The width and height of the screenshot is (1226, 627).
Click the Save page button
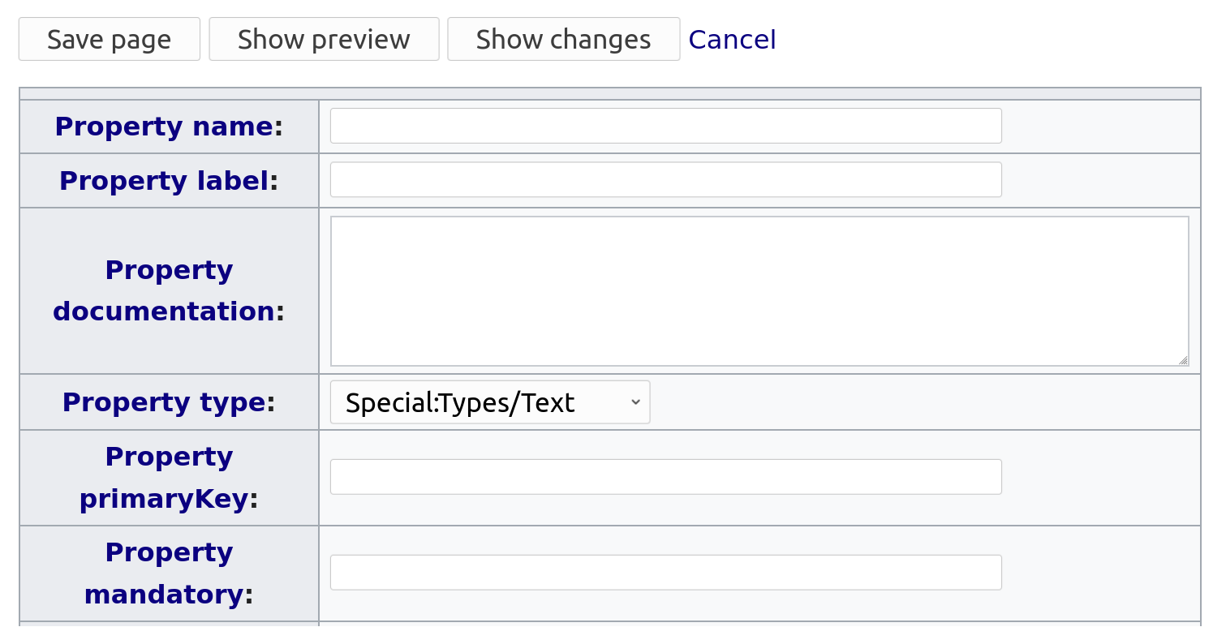[x=109, y=38]
